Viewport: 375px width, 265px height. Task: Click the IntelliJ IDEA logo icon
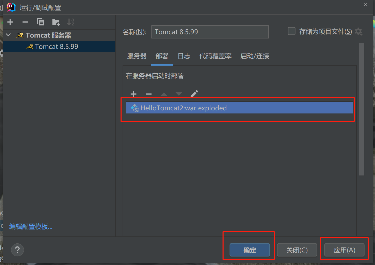(x=11, y=7)
